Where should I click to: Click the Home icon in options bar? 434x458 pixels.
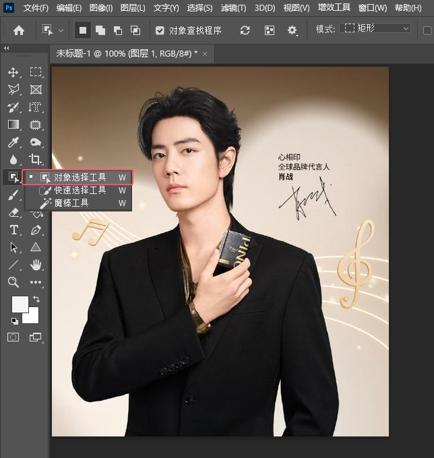(19, 30)
